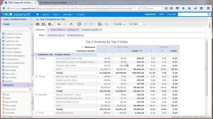Screen dimensions: 213x119
Task: Click the Totals sort filter icon
Action: click(x=141, y=51)
